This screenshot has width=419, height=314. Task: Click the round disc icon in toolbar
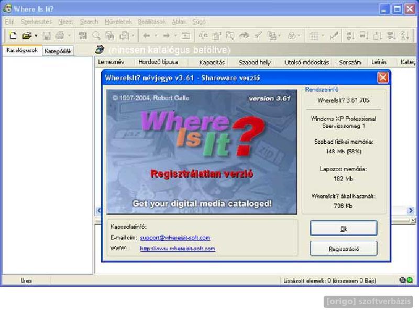coord(292,35)
